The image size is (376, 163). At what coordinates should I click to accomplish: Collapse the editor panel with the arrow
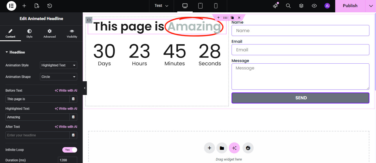pos(85,88)
